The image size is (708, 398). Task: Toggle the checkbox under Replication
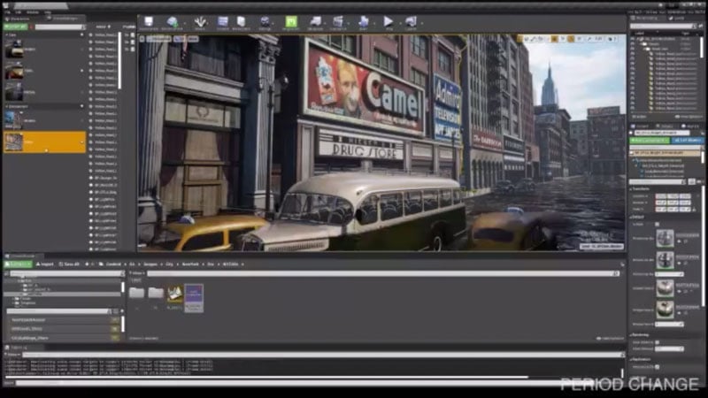(x=657, y=367)
